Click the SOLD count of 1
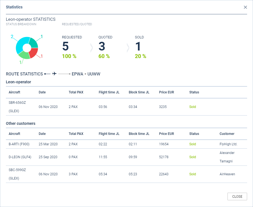The image size is (253, 207). pos(138,46)
